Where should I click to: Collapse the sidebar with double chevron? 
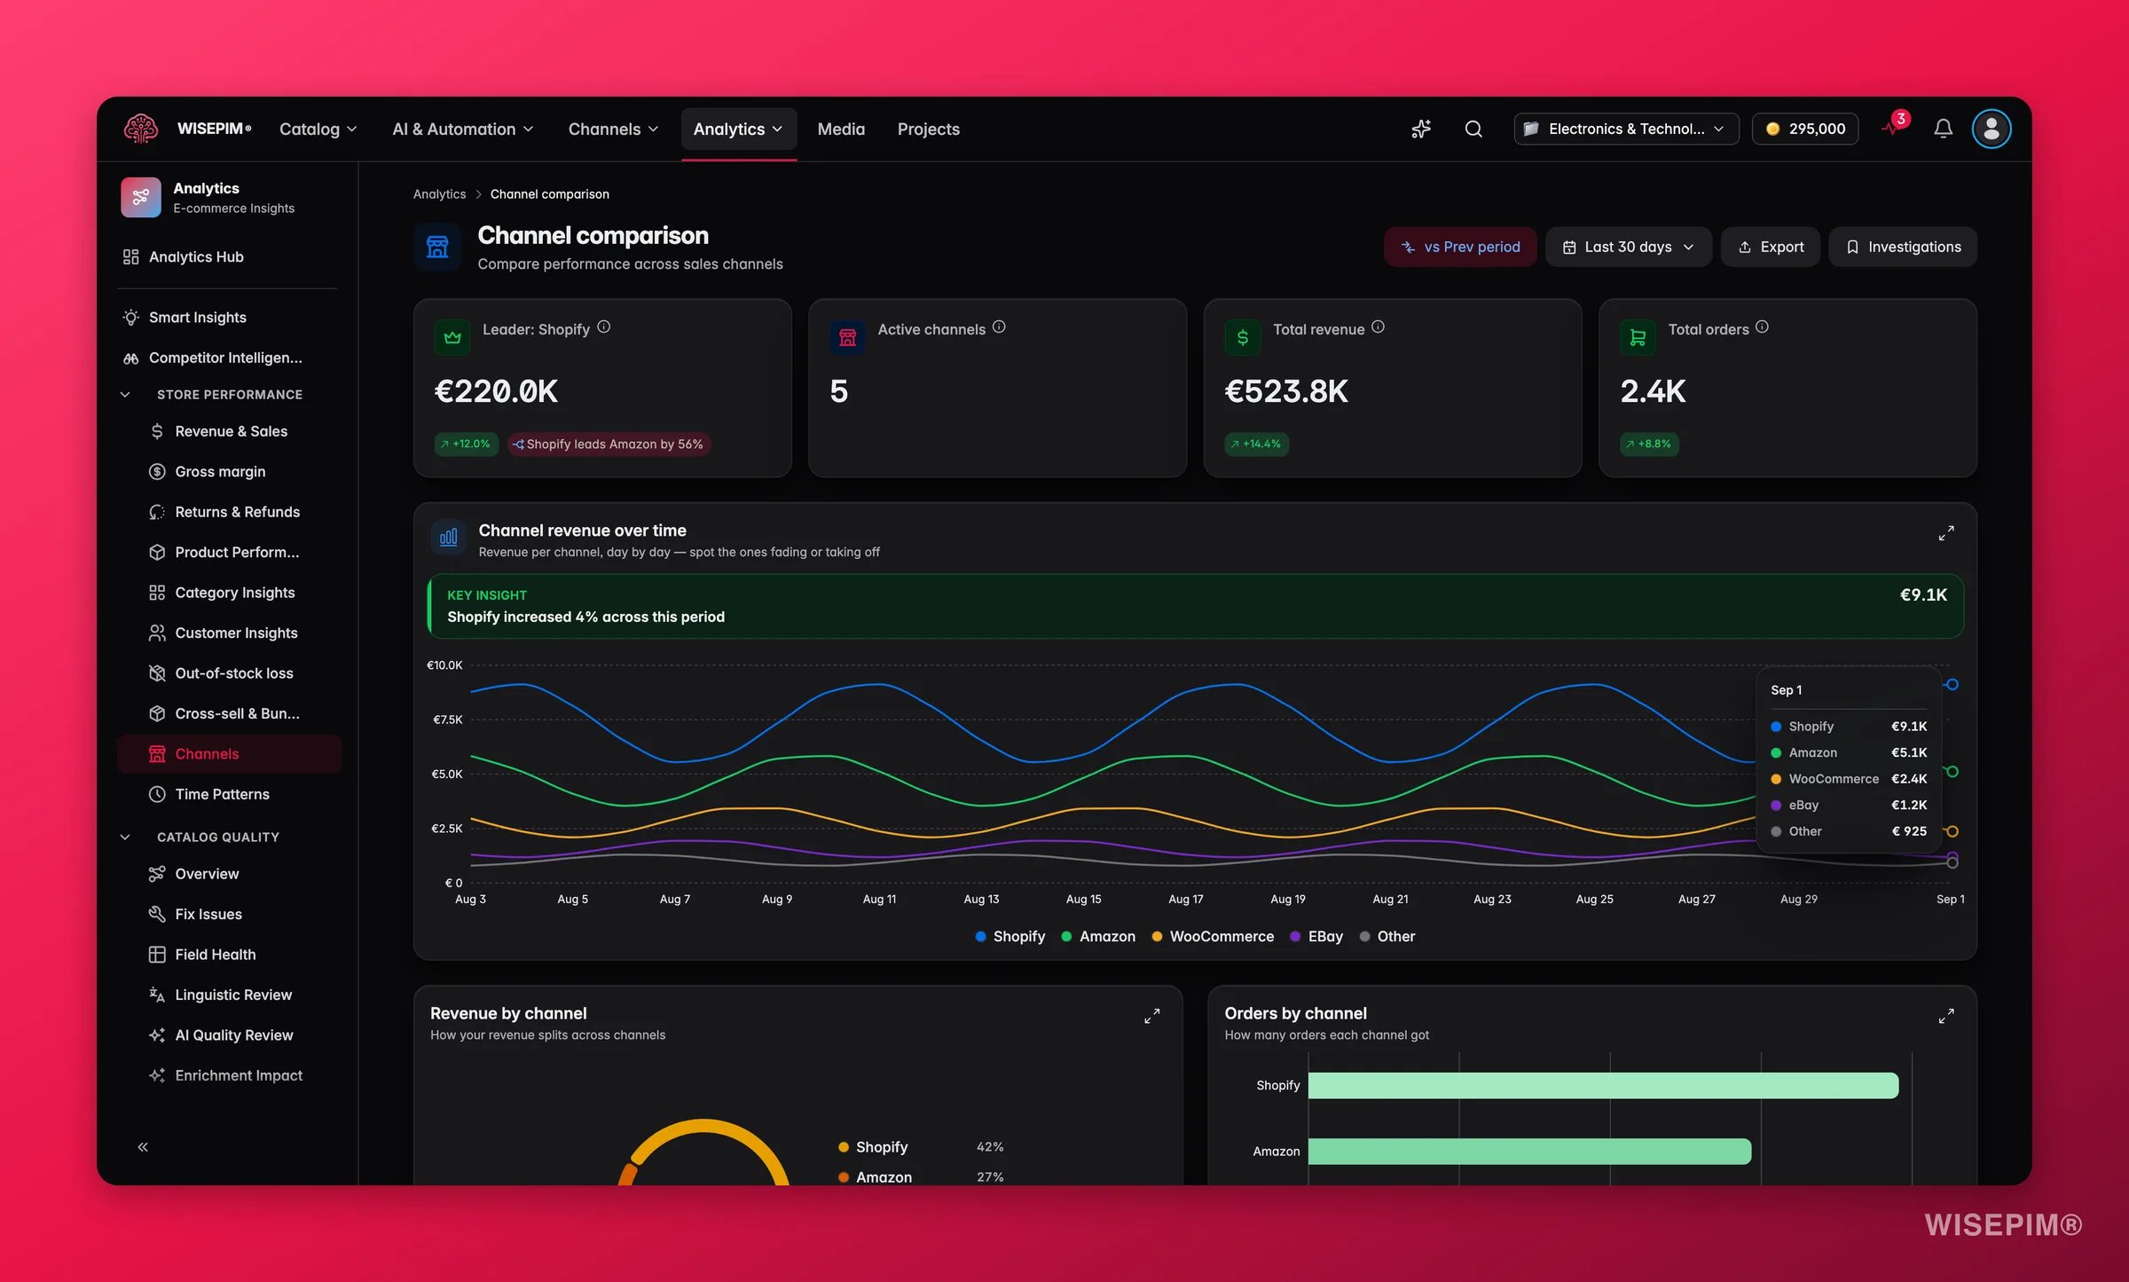click(143, 1147)
